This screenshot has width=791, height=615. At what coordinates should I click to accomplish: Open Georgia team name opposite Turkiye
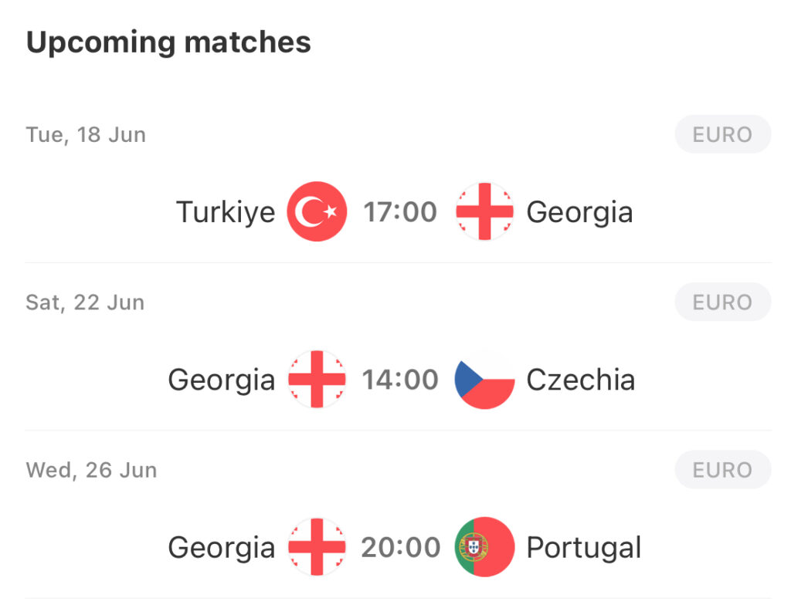[x=579, y=212]
